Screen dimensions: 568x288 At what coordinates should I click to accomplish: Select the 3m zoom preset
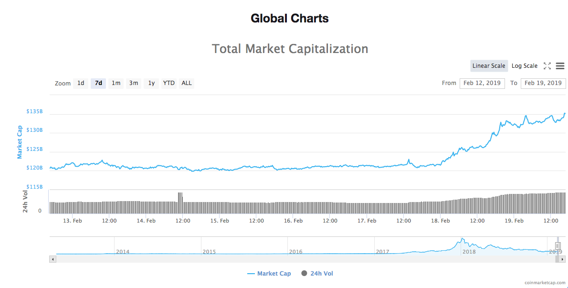coord(134,83)
